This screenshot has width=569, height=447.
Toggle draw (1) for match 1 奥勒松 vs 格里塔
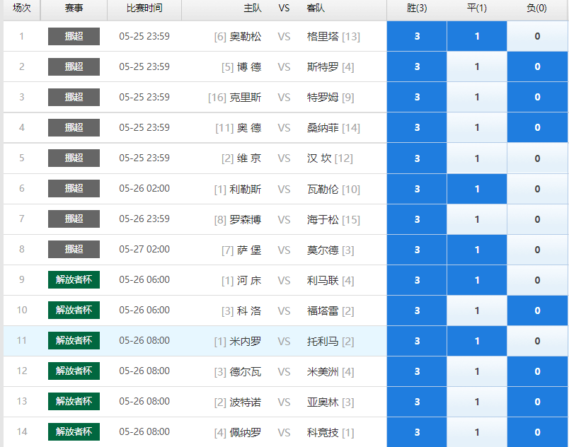(x=477, y=36)
